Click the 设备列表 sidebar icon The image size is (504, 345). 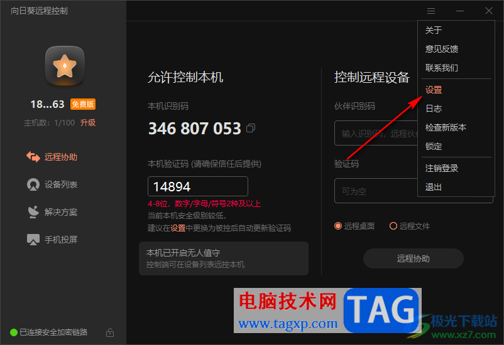(x=33, y=184)
